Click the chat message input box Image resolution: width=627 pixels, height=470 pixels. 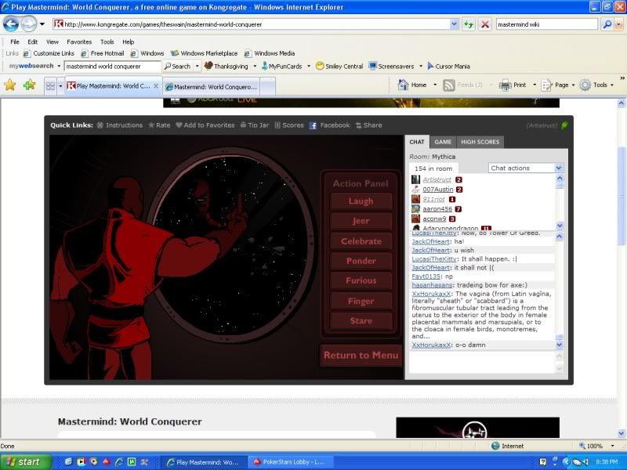coord(482,362)
